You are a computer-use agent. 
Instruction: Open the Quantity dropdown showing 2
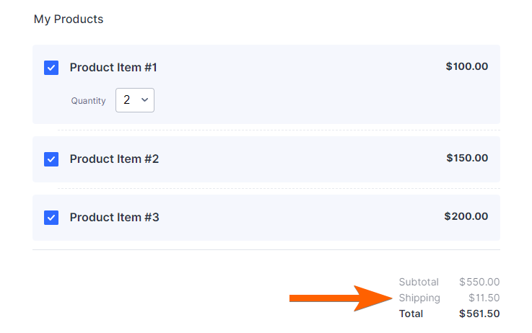tap(135, 100)
